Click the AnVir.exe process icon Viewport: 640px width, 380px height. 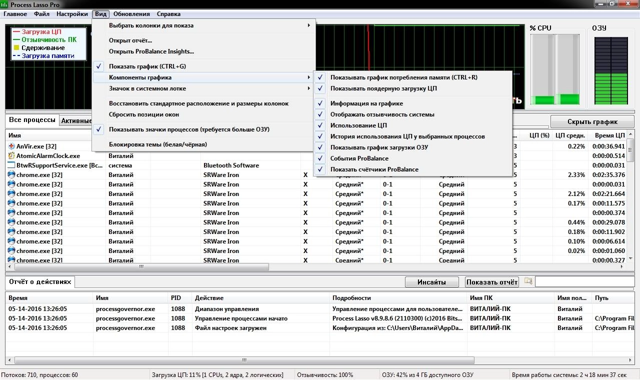(11, 146)
